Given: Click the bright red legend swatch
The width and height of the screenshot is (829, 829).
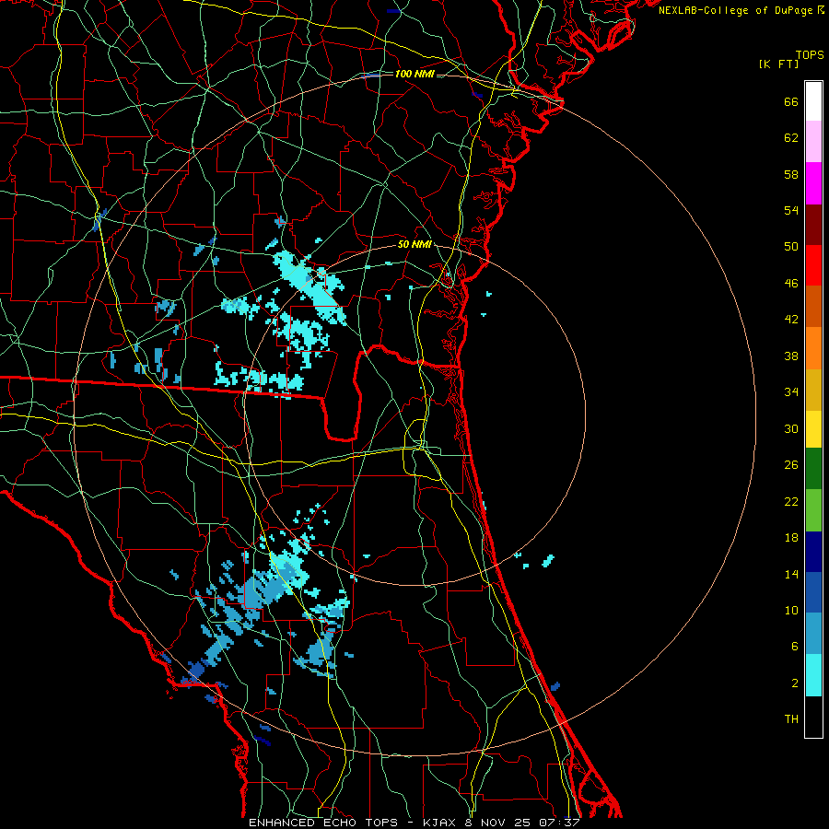Looking at the screenshot, I should (x=813, y=265).
